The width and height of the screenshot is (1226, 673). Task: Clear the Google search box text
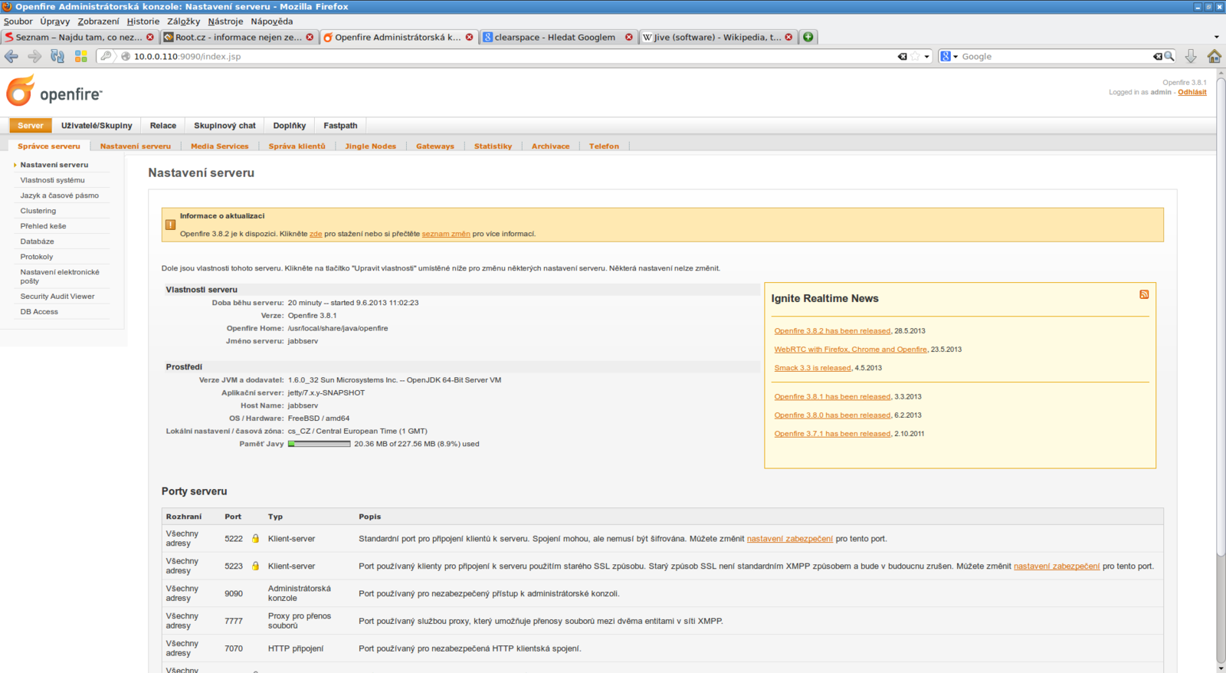tap(1157, 57)
